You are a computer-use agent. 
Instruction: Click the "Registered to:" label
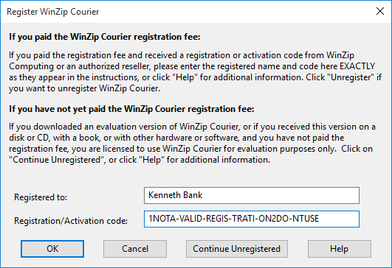(x=41, y=197)
